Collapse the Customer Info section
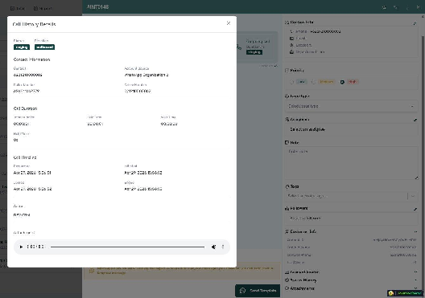425x298 pixels. tap(415, 232)
